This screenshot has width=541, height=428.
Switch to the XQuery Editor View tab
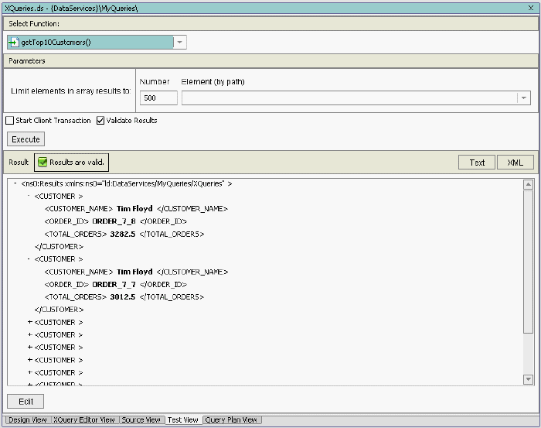tap(83, 419)
